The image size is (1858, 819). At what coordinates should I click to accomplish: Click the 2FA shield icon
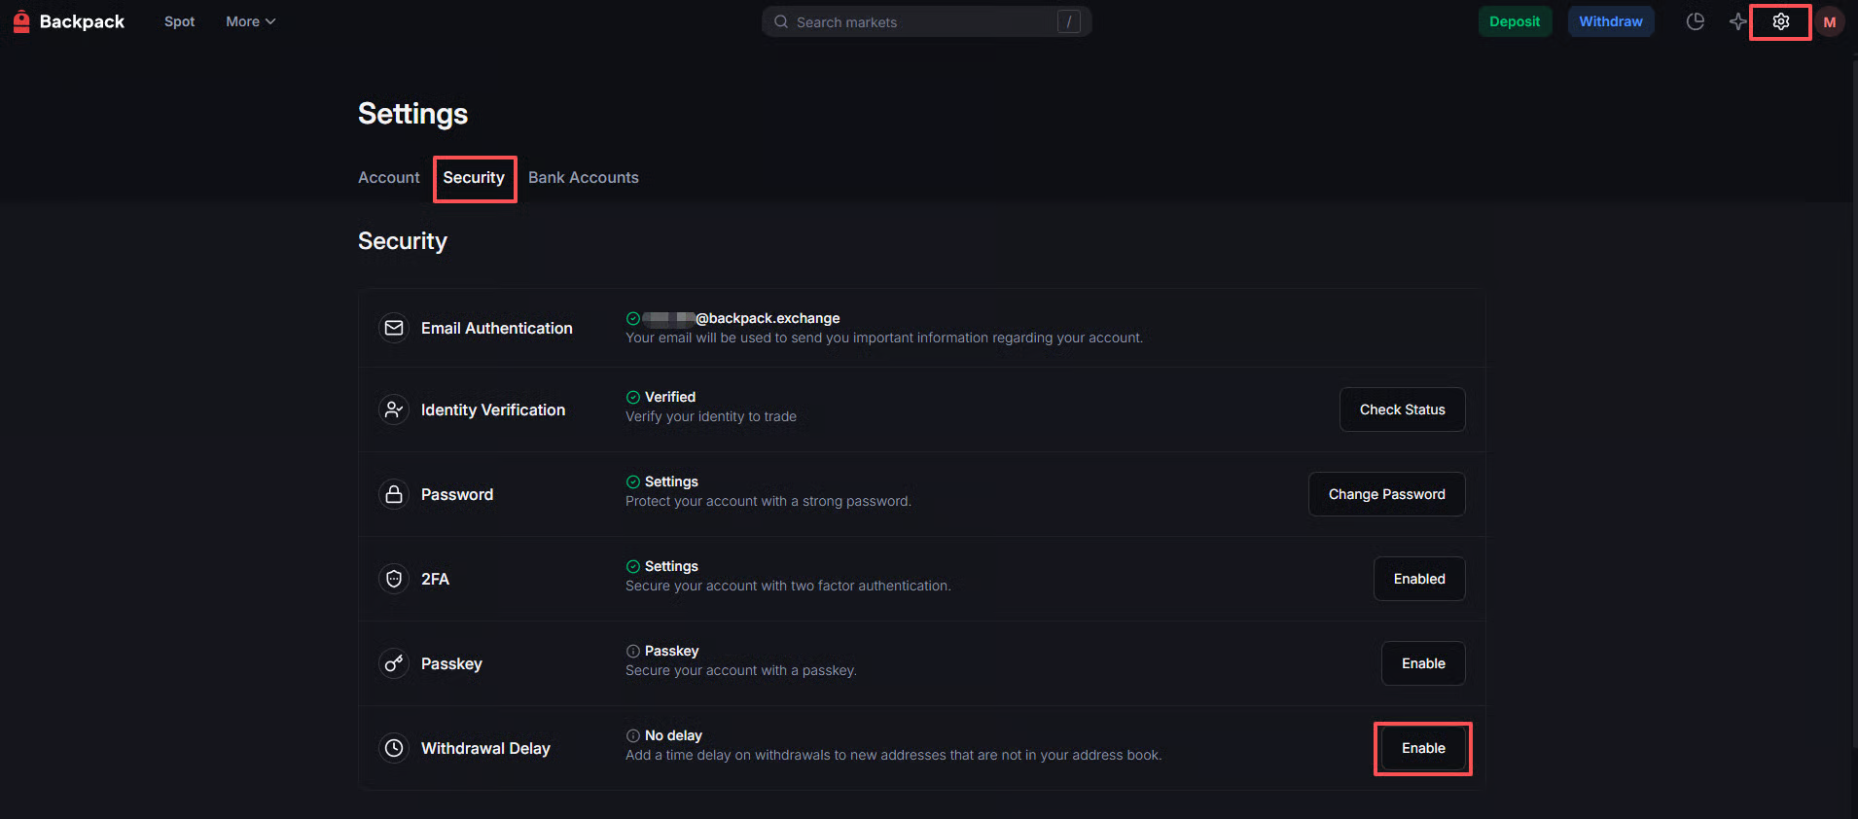point(394,579)
